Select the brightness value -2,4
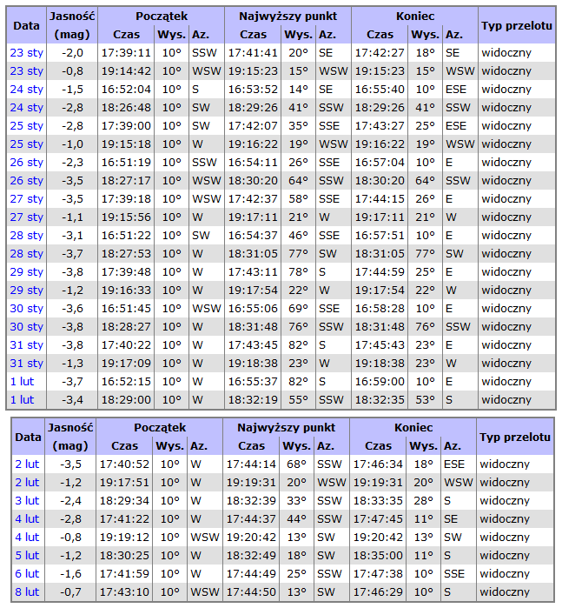Image resolution: width=562 pixels, height=608 pixels. coord(70,500)
